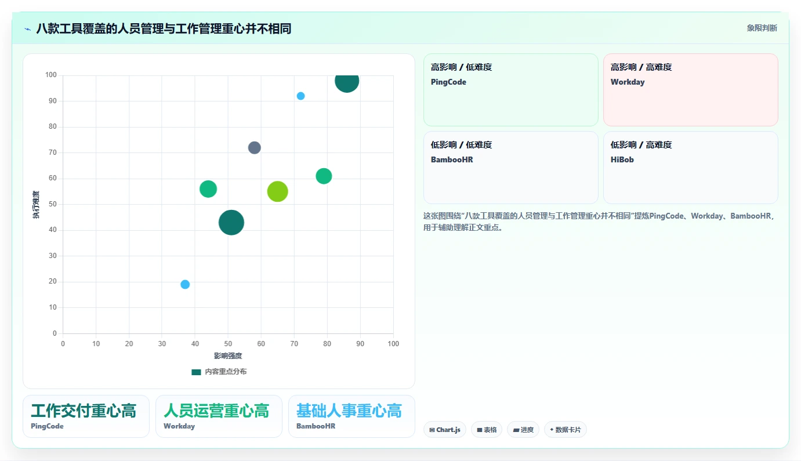This screenshot has height=461, width=801.
Task: Click the title 八款工具覆盖的人员管理与工作管理重心并不相同
Action: click(164, 28)
